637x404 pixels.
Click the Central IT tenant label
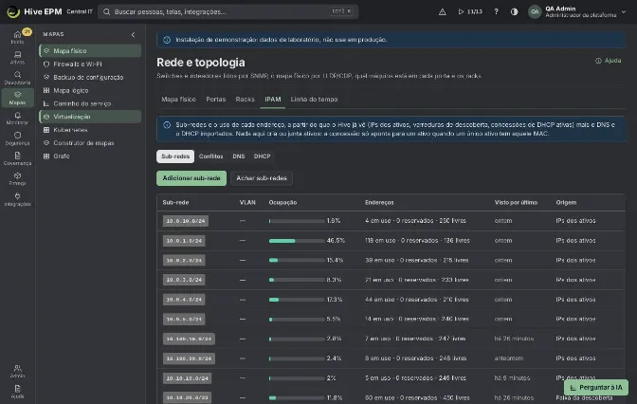coord(80,11)
